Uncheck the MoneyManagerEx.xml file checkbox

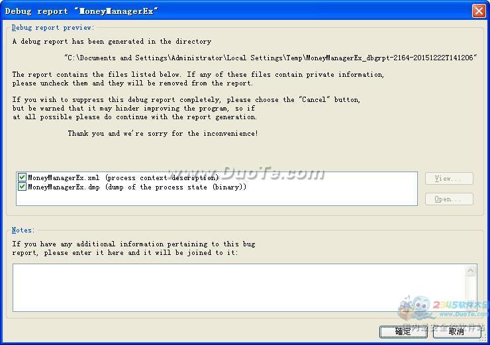(22, 177)
